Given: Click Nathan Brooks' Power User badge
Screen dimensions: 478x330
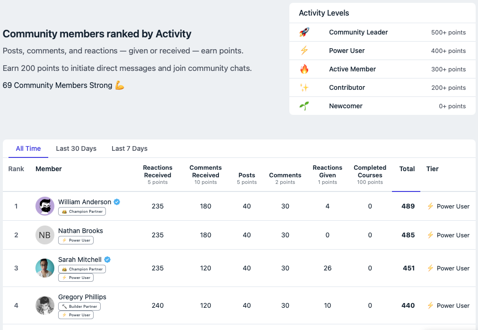Looking at the screenshot, I should click(76, 240).
